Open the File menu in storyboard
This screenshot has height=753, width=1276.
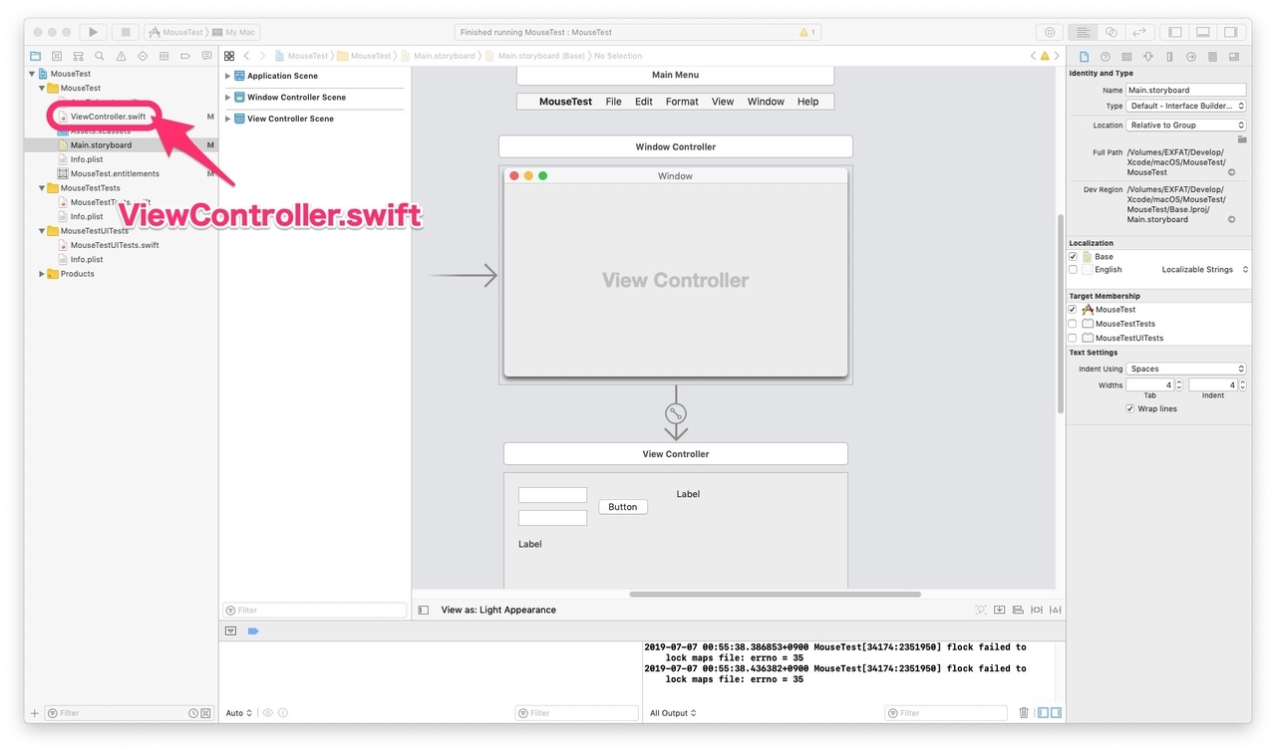pos(614,102)
